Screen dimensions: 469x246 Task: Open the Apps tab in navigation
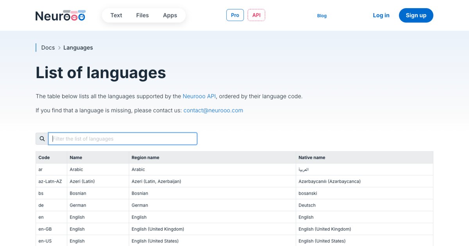click(170, 15)
